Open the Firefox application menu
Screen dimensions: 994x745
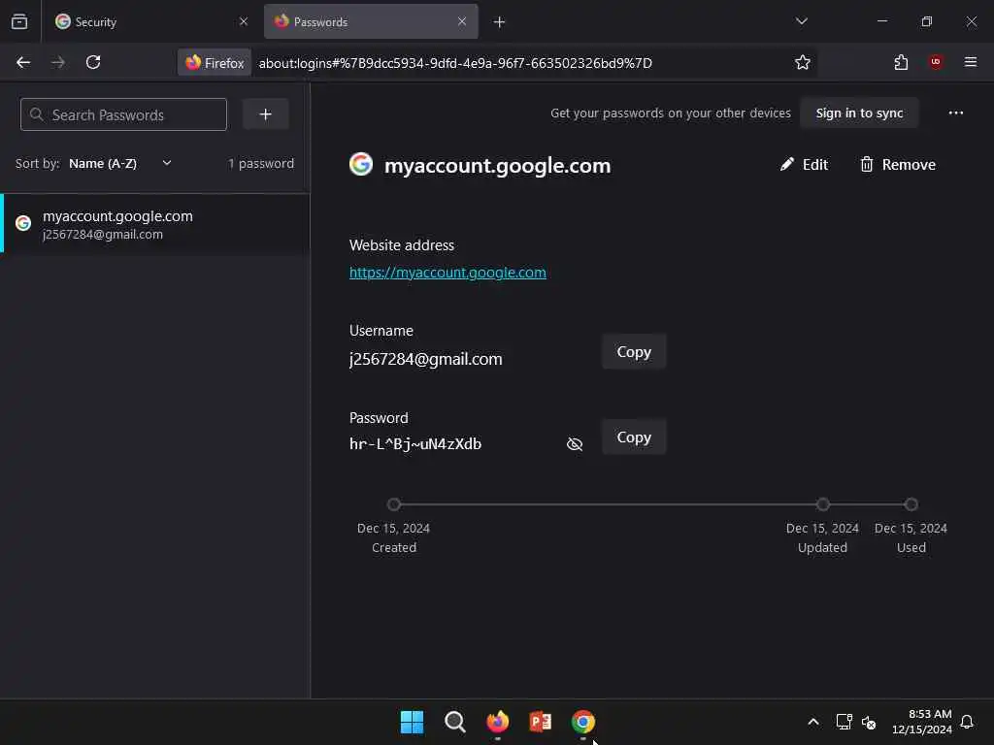971,61
